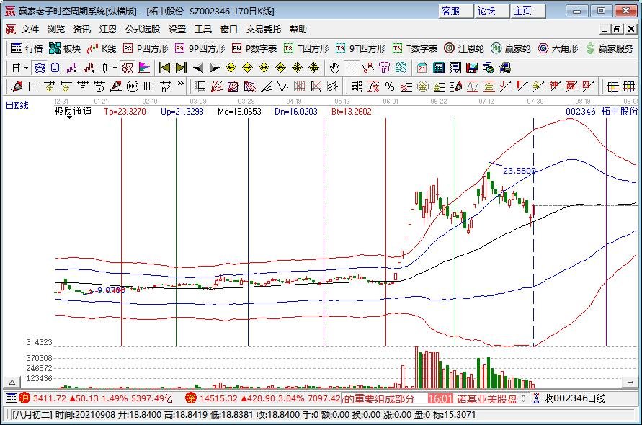The width and height of the screenshot is (642, 425).
Task: Open the 交易委托 menu
Action: 264,30
